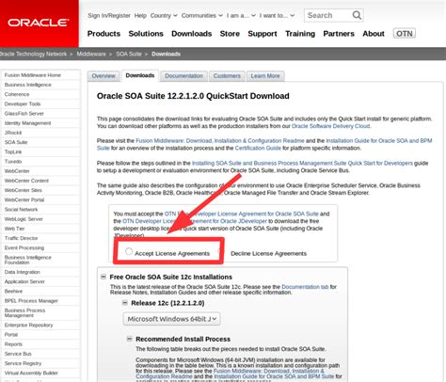The width and height of the screenshot is (446, 382).
Task: Collapse the Recommended Install Process section
Action: (129, 339)
